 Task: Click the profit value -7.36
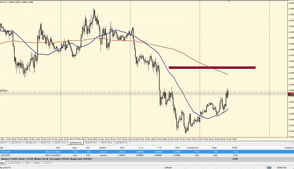(x=235, y=155)
